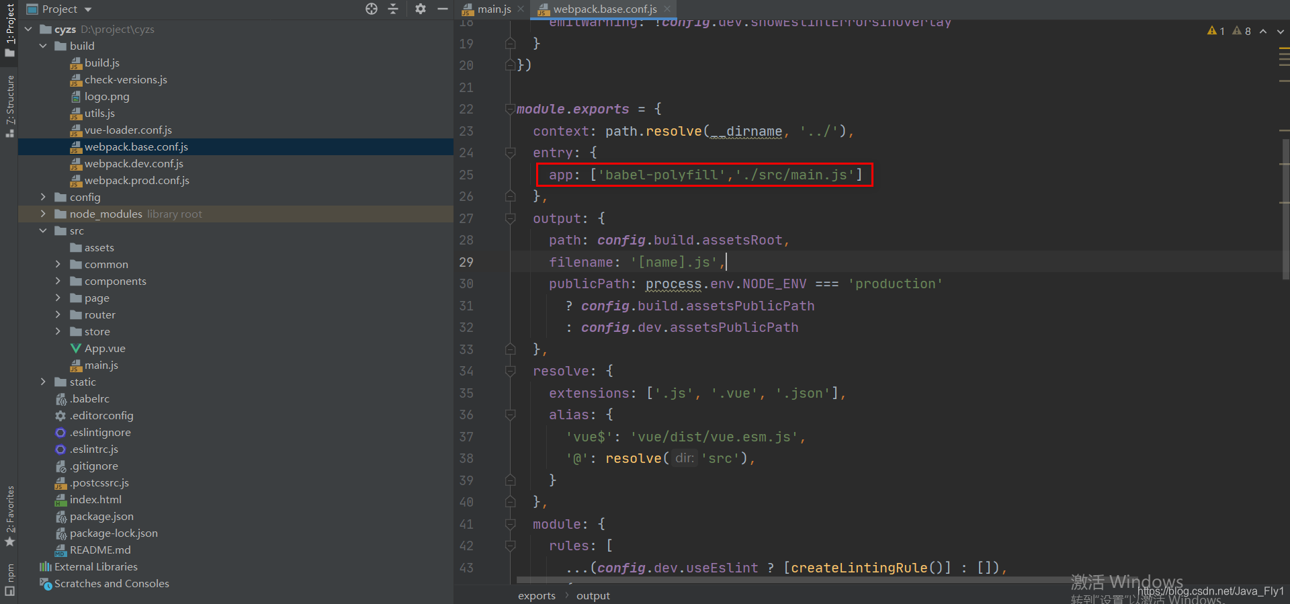The image size is (1290, 604).
Task: Collapse the src folder
Action: 43,230
